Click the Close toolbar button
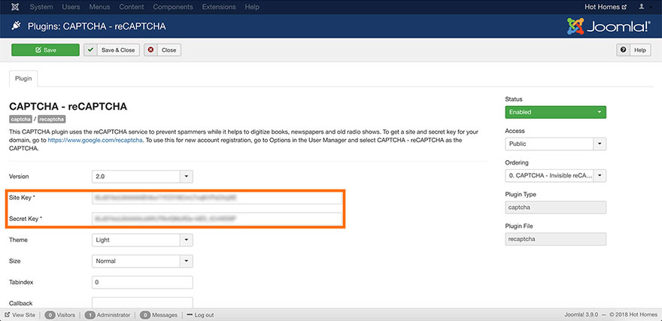 [x=162, y=50]
